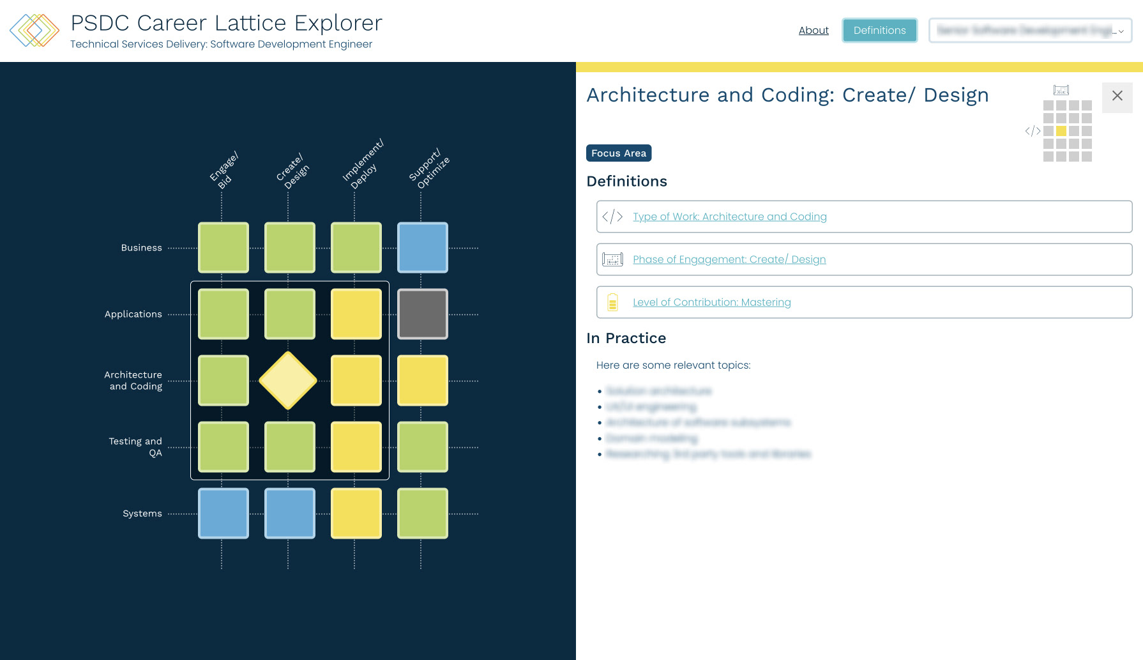Image resolution: width=1143 pixels, height=660 pixels.
Task: Open Phase of Engagement: Create/ Design link
Action: pyautogui.click(x=729, y=259)
